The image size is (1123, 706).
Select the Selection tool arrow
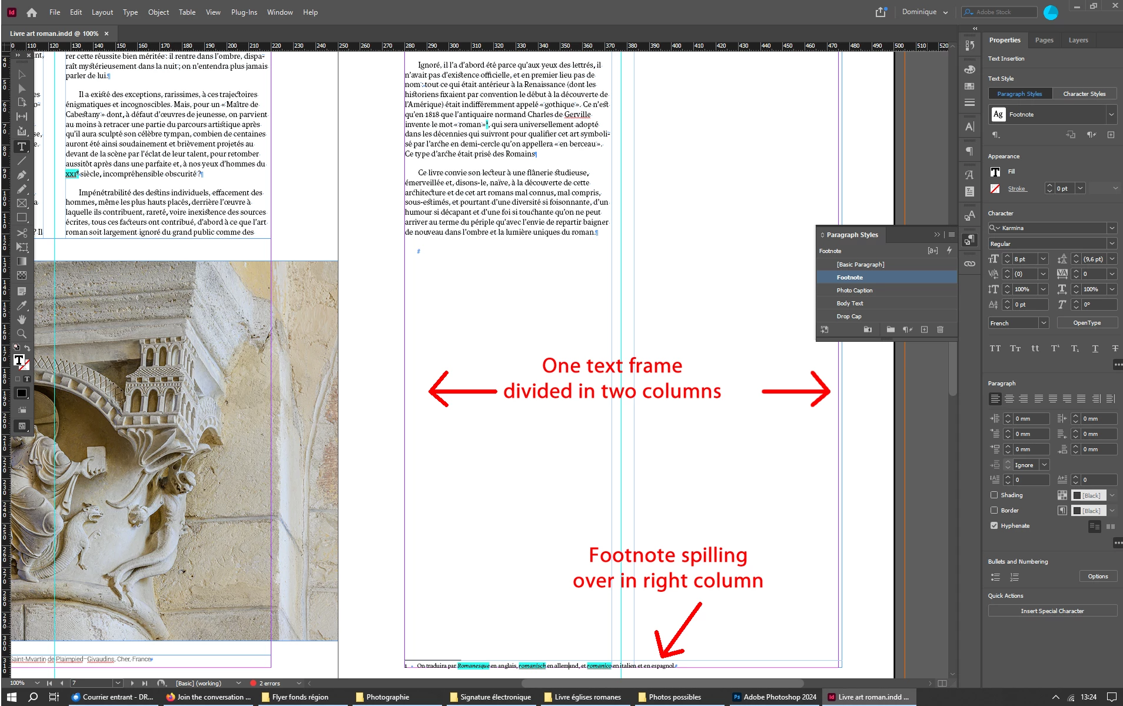[22, 75]
